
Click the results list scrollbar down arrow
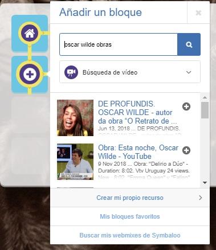pos(205,183)
